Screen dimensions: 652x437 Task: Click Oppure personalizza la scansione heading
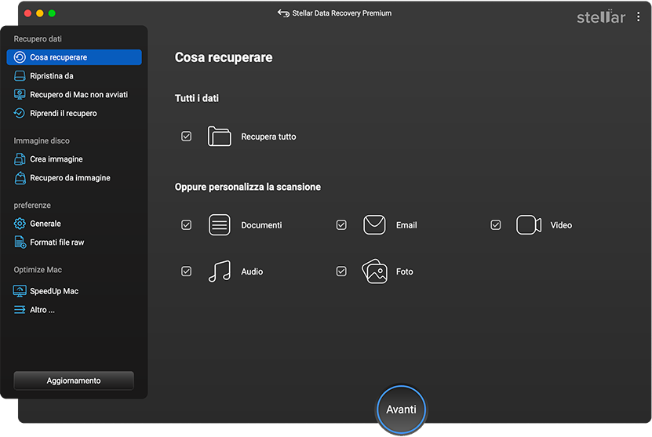pos(248,187)
